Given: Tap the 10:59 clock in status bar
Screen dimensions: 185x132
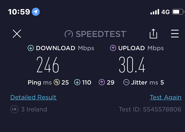Looking at the screenshot, I should (x=19, y=12).
